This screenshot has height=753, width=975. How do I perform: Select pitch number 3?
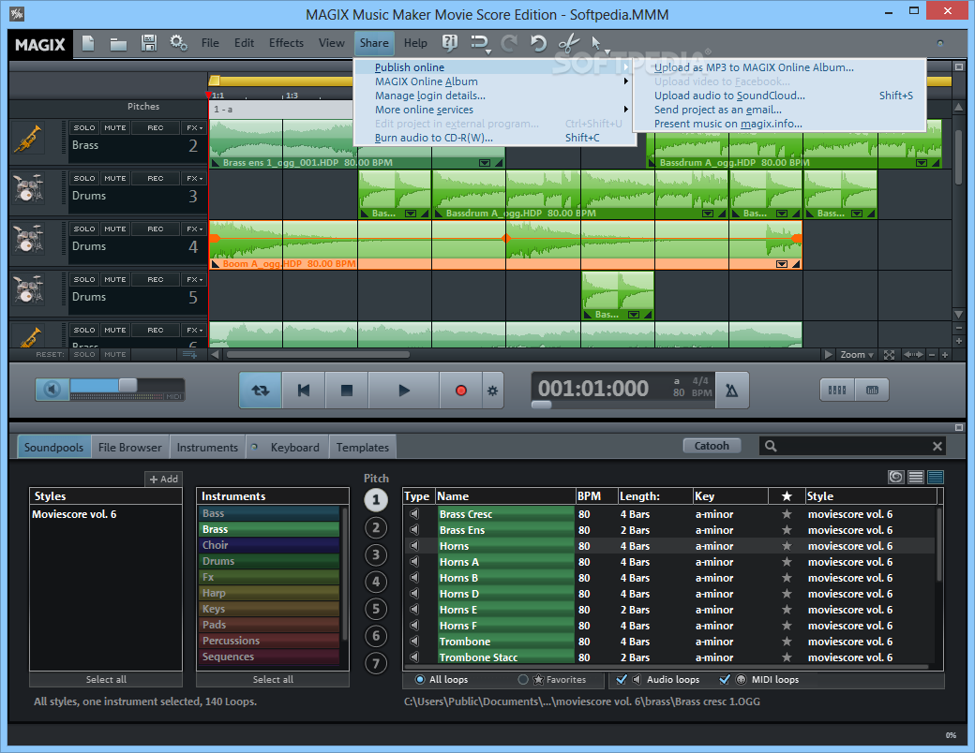(376, 554)
